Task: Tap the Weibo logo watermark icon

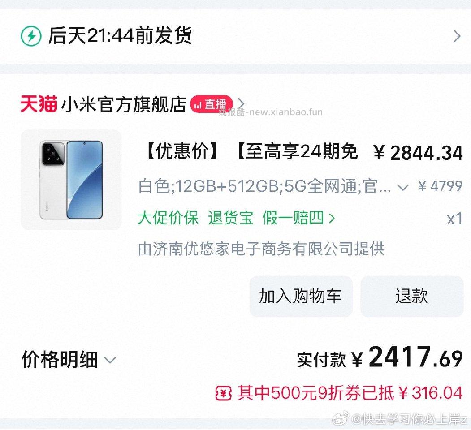Action: 340,418
